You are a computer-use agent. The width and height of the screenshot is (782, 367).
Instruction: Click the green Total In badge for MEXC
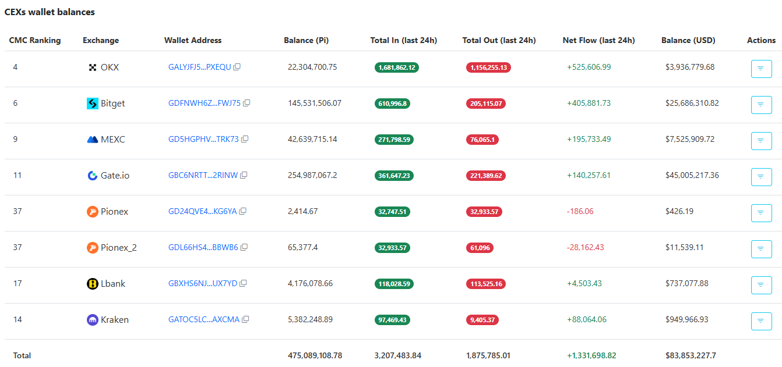click(393, 139)
